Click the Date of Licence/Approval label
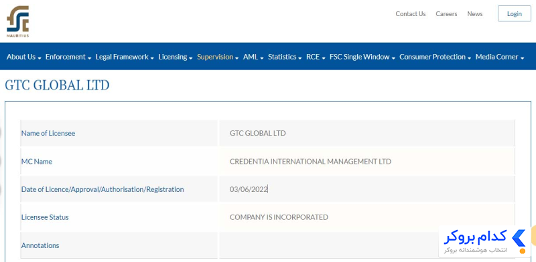Screen dimensions: 536x262 pos(103,189)
